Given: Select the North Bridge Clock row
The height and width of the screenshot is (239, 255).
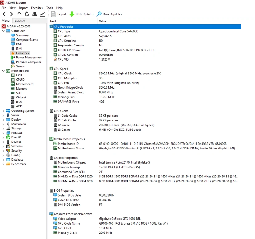Looking at the screenshot, I should (x=145, y=88).
